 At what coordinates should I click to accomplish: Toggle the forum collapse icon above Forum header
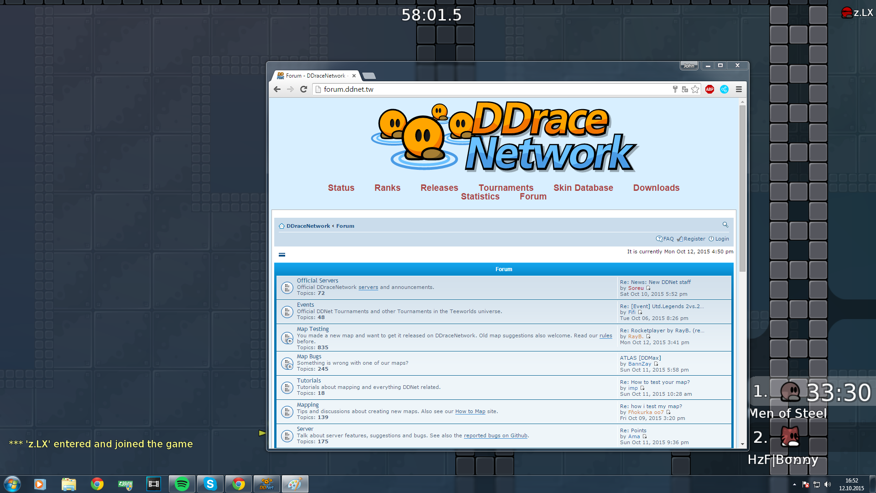click(282, 255)
